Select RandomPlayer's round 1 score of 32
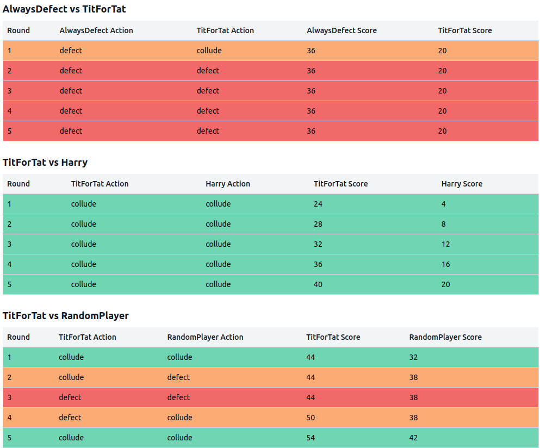The image size is (540, 448). 413,357
